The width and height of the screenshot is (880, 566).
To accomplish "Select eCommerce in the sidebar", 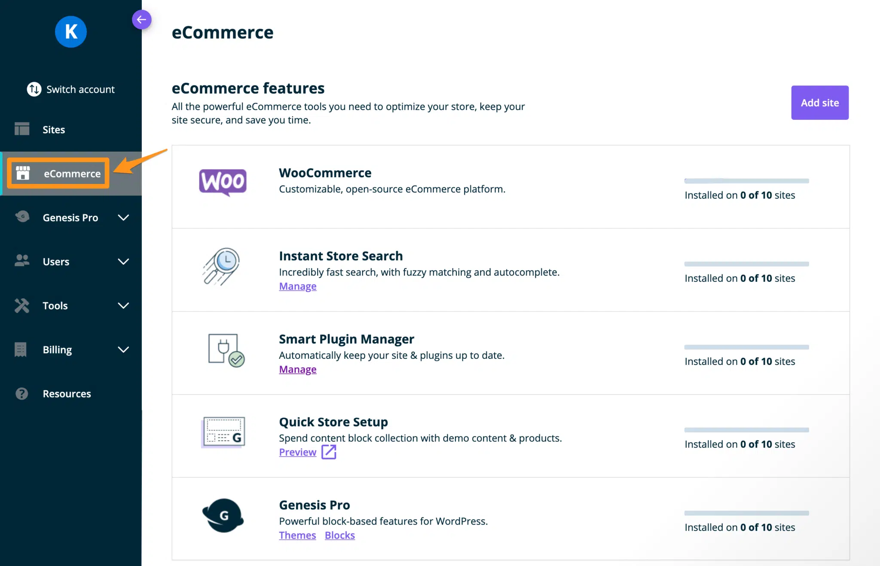I will click(x=72, y=174).
